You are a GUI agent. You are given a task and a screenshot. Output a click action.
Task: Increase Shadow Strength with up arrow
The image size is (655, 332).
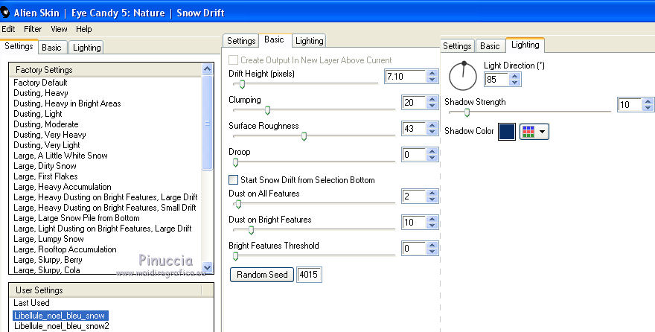(648, 101)
